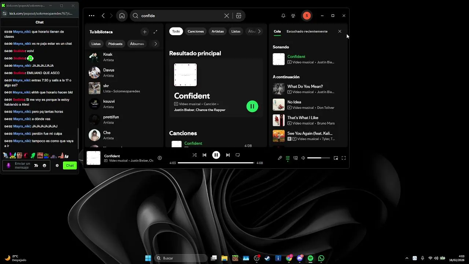The image size is (469, 264).
Task: Open the orange 'S' profile menu
Action: click(307, 16)
